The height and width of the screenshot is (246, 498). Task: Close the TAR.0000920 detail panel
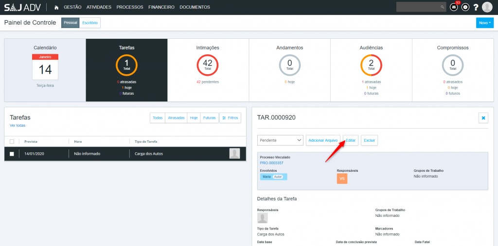483,118
